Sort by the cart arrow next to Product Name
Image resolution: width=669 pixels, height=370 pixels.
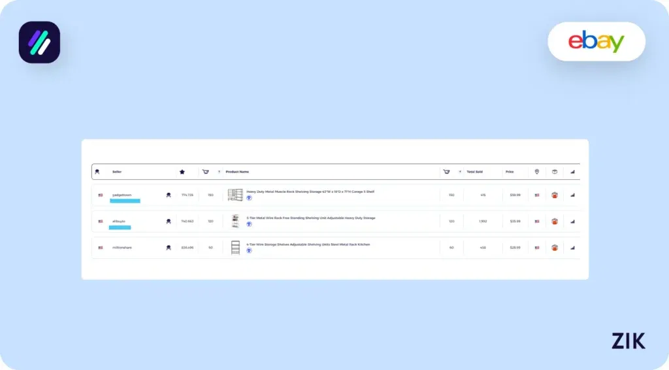219,172
